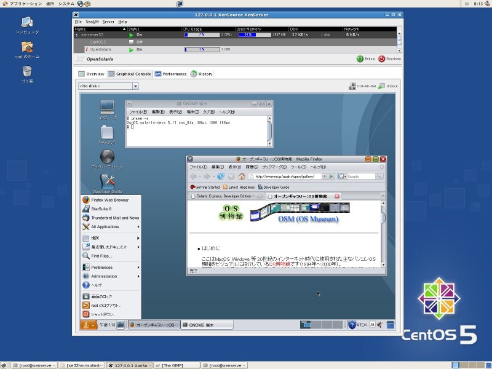The height and width of the screenshot is (369, 492).
Task: Open the XenVM menu
Action: (x=92, y=22)
